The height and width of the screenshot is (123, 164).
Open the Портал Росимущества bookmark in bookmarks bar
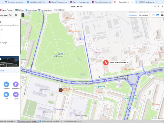pyautogui.click(x=6, y=10)
